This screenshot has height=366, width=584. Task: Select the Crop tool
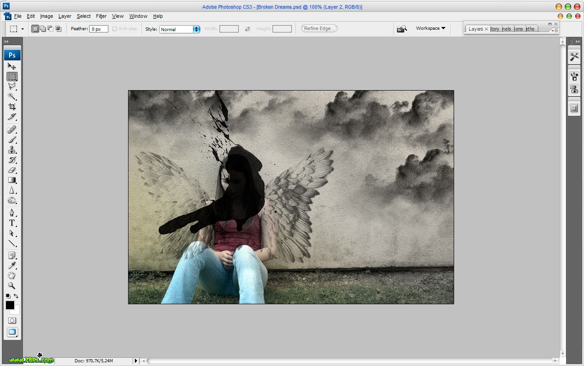pos(12,107)
